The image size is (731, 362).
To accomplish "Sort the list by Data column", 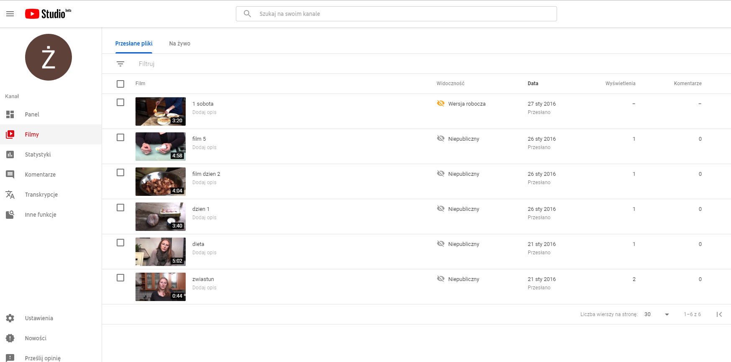I will pos(533,84).
